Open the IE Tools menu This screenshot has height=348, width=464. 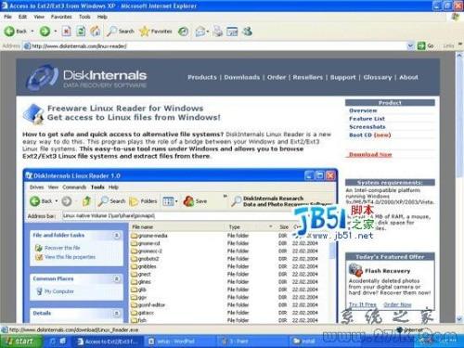[84, 17]
